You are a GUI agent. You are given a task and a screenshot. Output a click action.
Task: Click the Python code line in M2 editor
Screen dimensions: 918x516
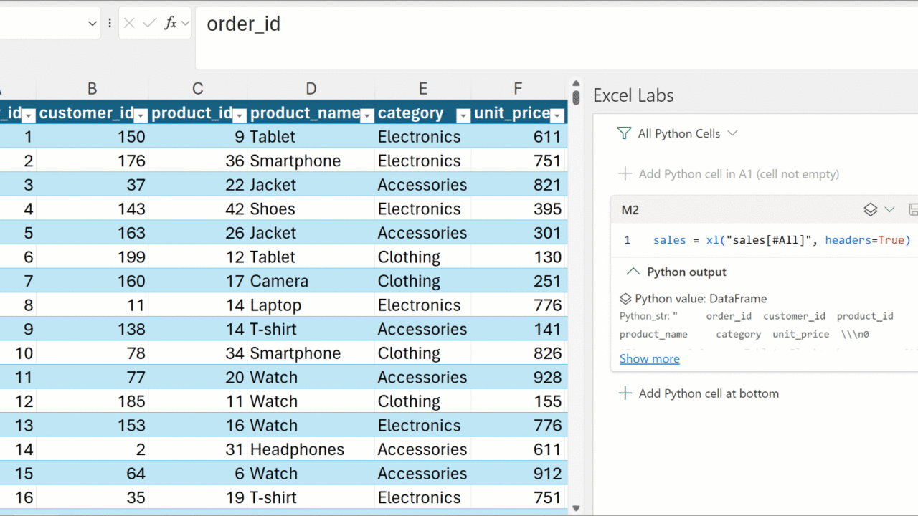[x=781, y=240]
